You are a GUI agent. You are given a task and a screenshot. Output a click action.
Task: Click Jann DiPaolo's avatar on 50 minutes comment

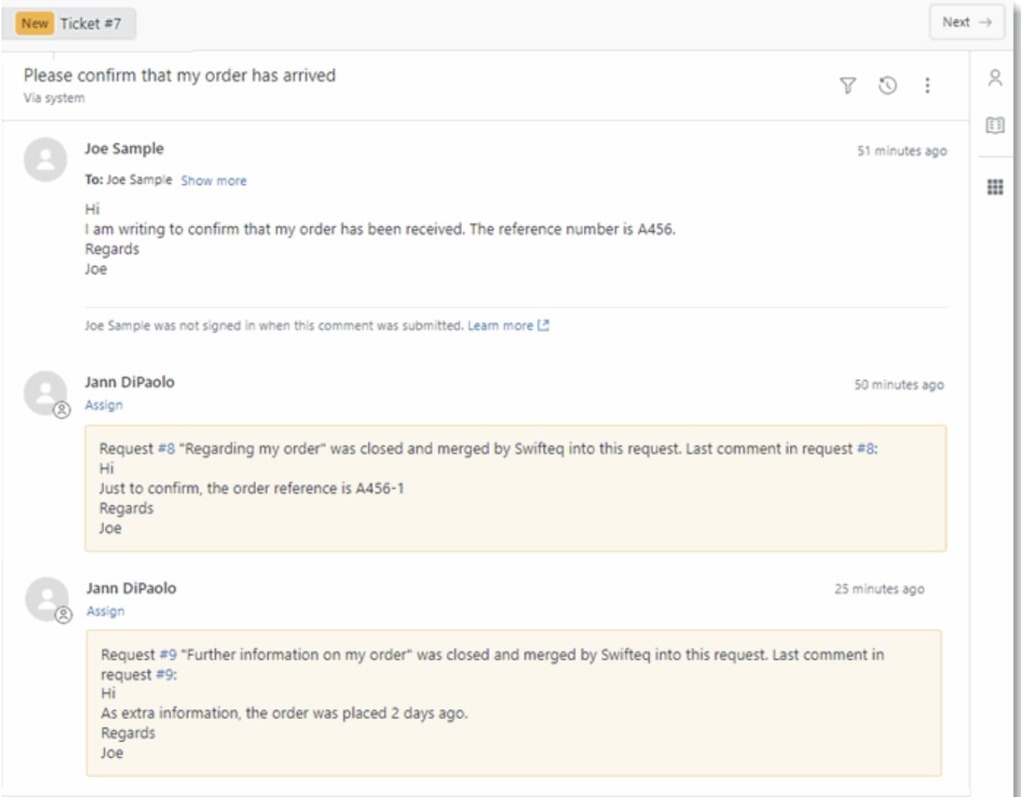pos(45,393)
